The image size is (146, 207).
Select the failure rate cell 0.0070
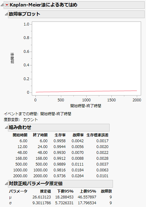click(x=78, y=152)
